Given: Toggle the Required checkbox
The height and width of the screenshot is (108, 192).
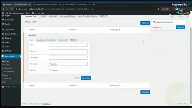Looking at the screenshot, I should [x=50, y=70].
